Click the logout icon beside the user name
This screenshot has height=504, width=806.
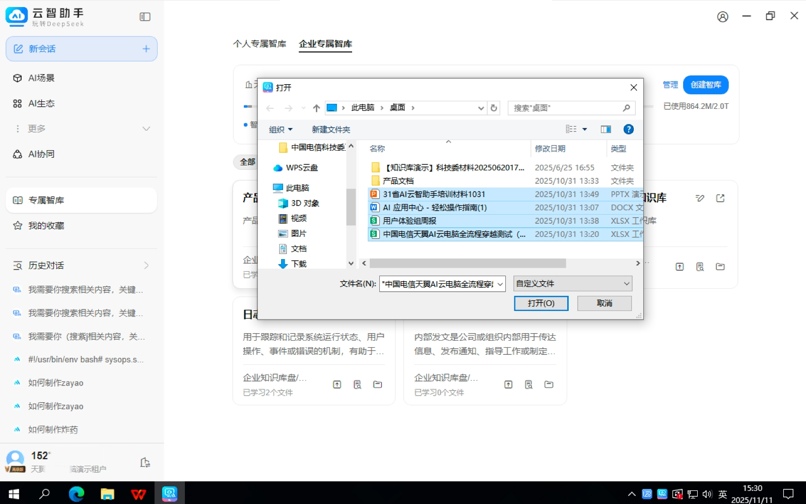point(145,462)
